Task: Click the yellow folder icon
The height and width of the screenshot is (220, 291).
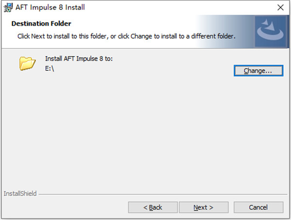Action: [28, 63]
